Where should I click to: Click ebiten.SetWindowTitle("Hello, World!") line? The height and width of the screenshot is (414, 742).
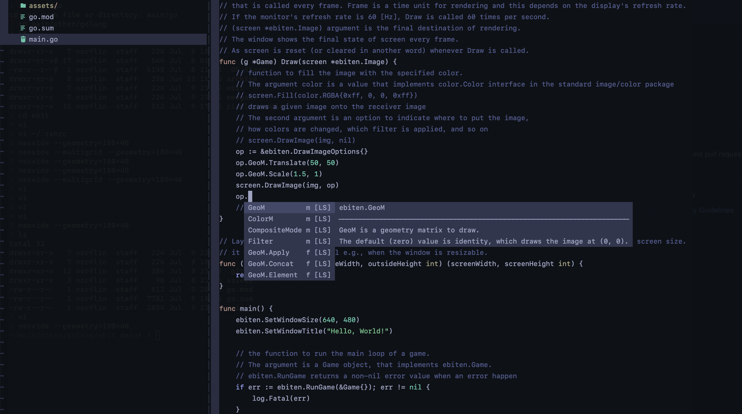314,331
